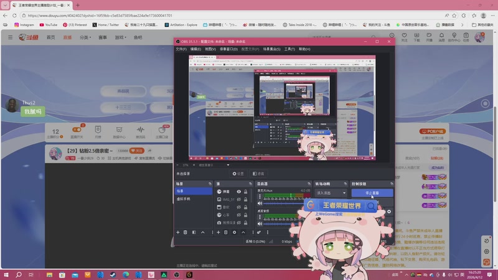Add a new source with the Sources panel plus icon
Viewport: 498px width, 280px height.
point(218,232)
